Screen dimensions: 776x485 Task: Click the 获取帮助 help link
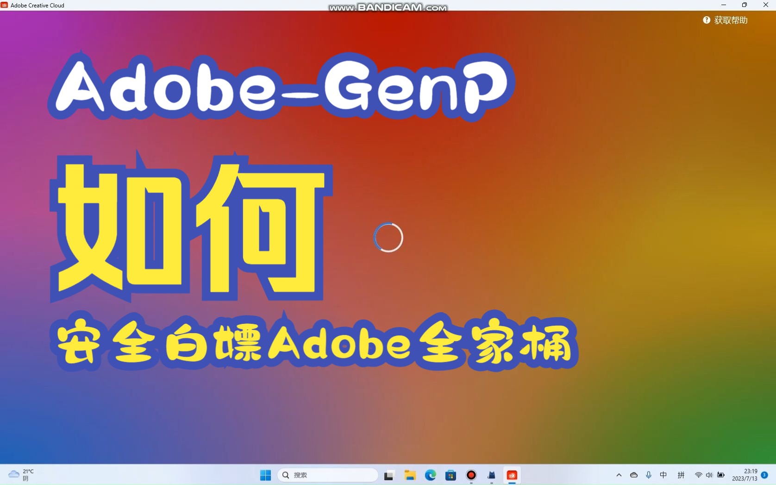pyautogui.click(x=731, y=20)
